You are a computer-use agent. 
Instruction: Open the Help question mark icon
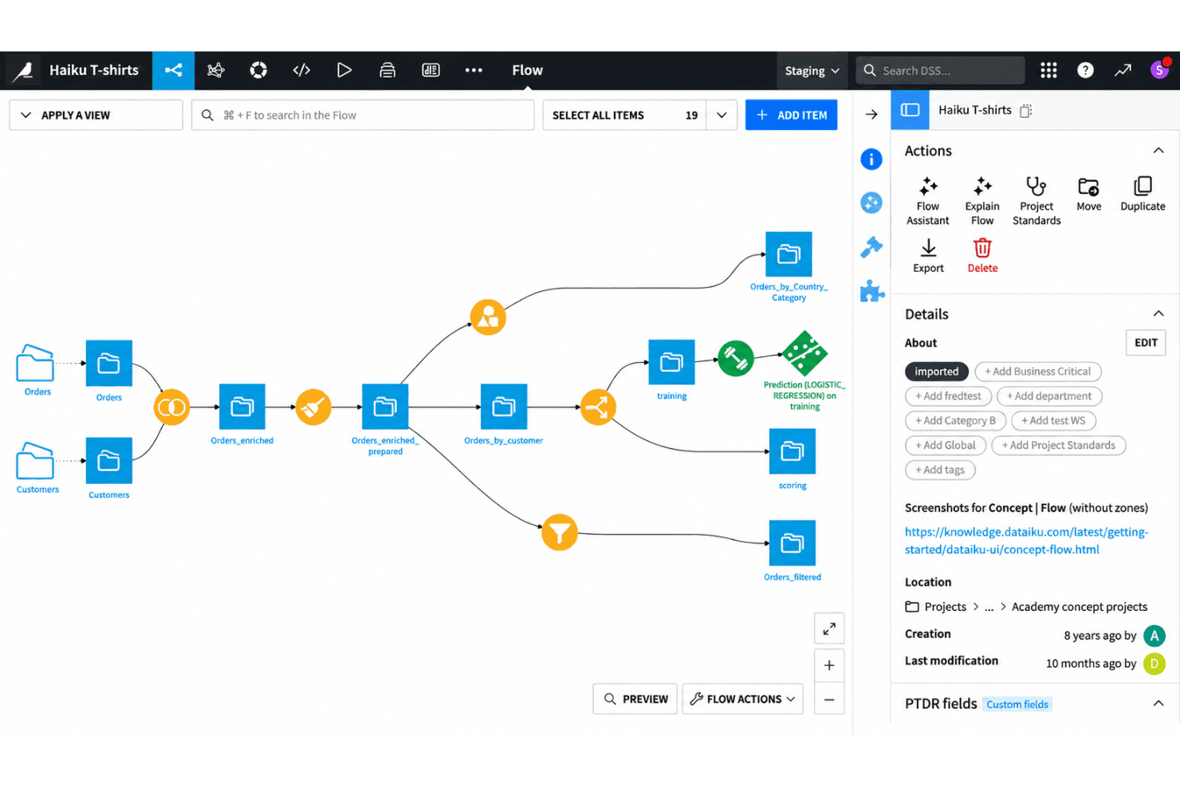pos(1085,70)
